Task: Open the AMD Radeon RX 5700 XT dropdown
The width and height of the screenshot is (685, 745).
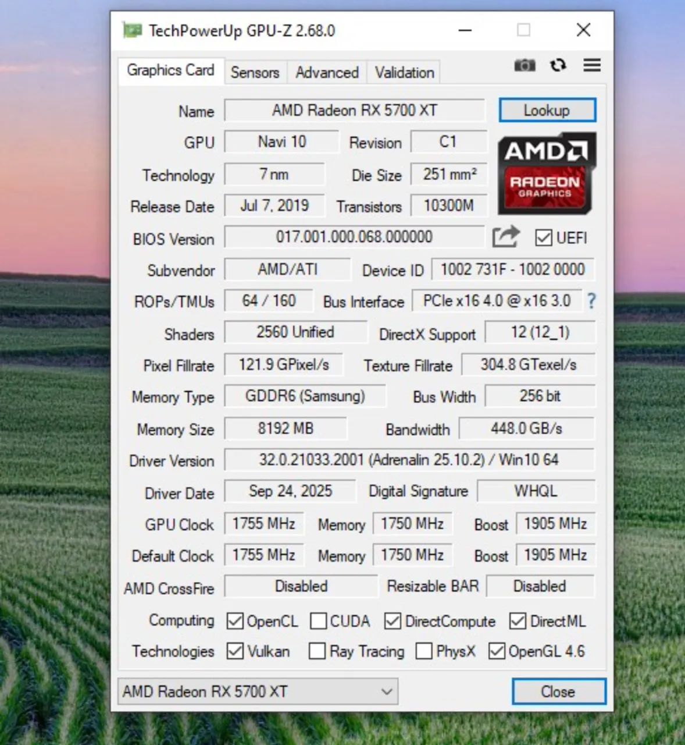Action: coord(258,691)
